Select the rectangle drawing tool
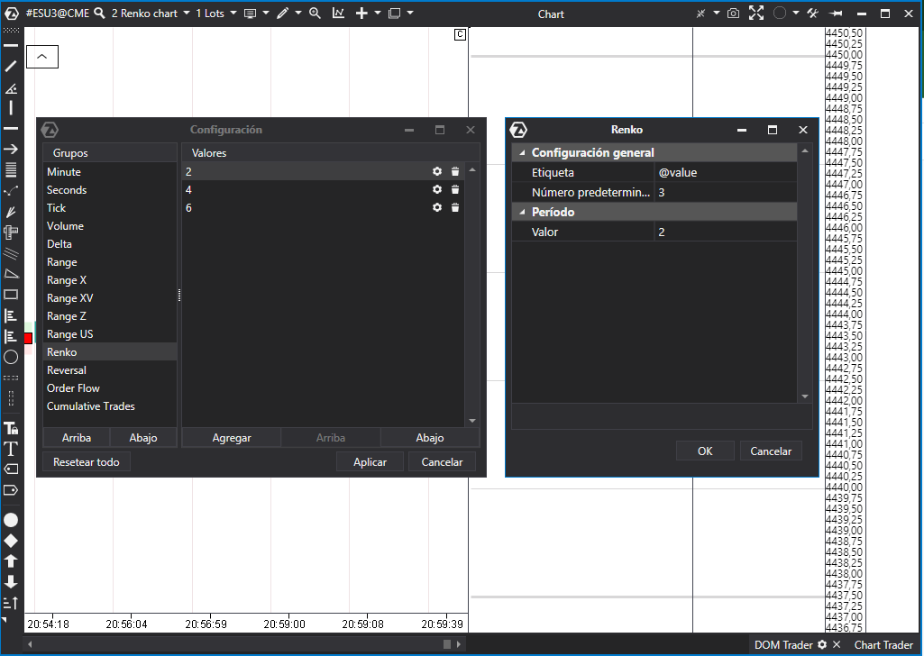Viewport: 924px width, 656px height. click(x=11, y=294)
